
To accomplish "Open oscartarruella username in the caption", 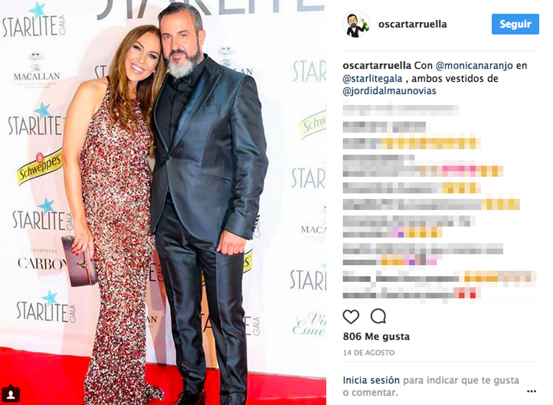I will pos(377,66).
